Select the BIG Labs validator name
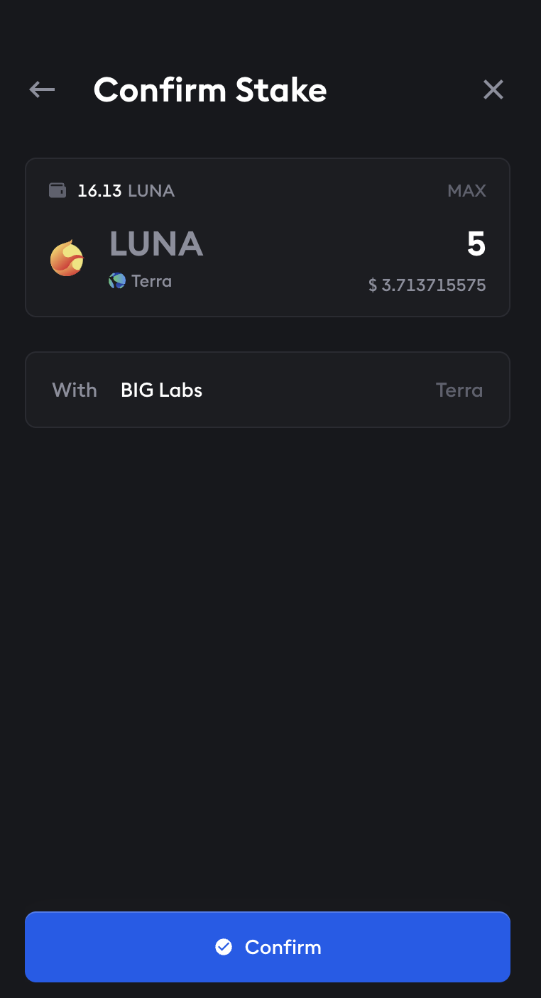The image size is (541, 998). tap(162, 390)
